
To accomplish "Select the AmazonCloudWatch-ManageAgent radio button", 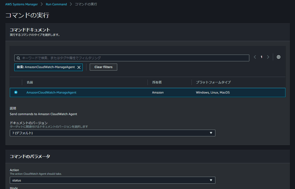I will pos(16,92).
